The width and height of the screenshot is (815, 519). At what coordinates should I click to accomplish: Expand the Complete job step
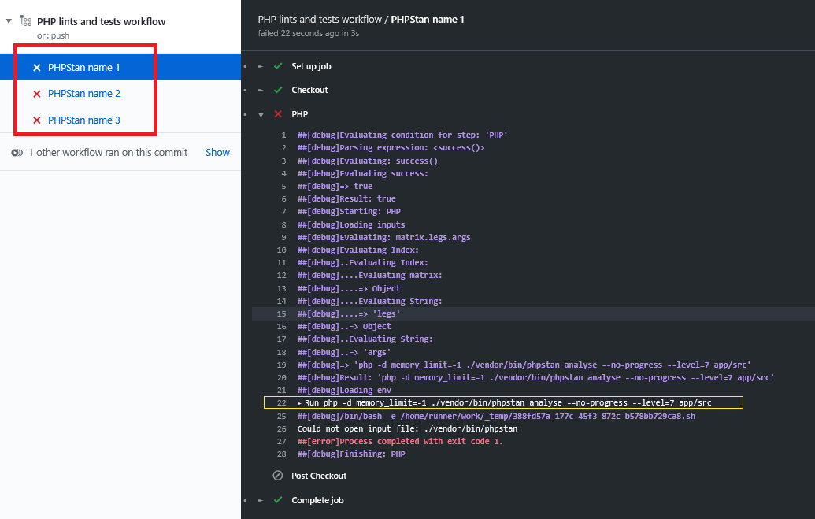pyautogui.click(x=260, y=500)
